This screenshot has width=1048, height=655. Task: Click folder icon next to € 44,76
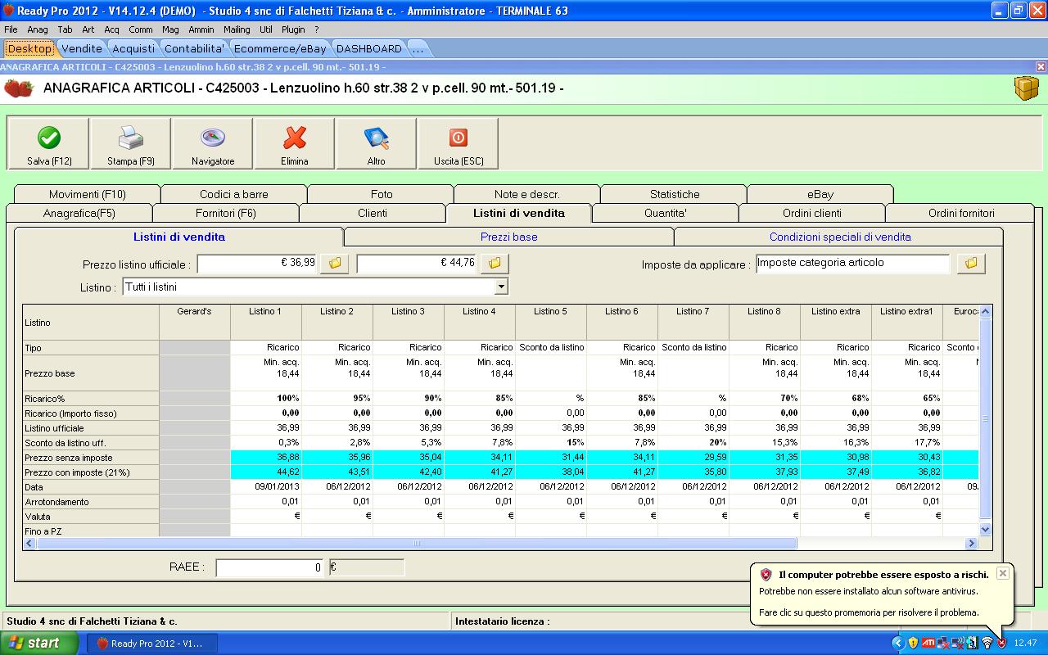coord(495,264)
